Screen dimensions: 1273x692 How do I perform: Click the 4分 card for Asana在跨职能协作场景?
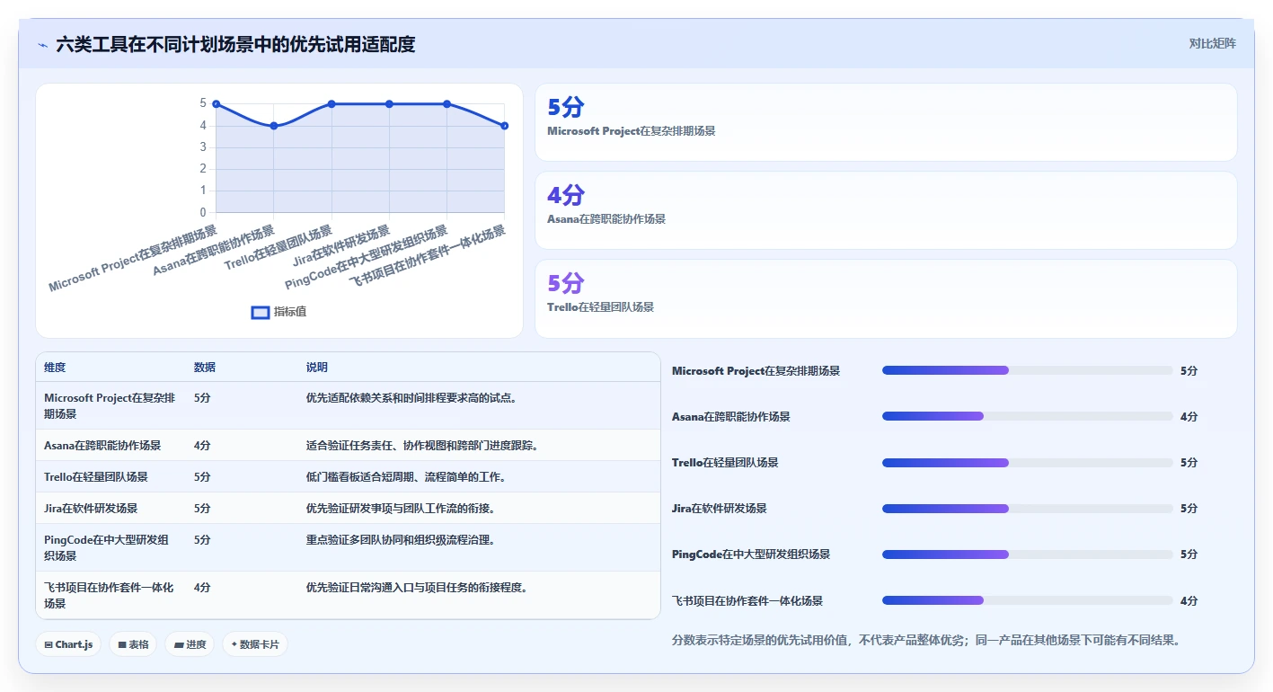(x=886, y=210)
